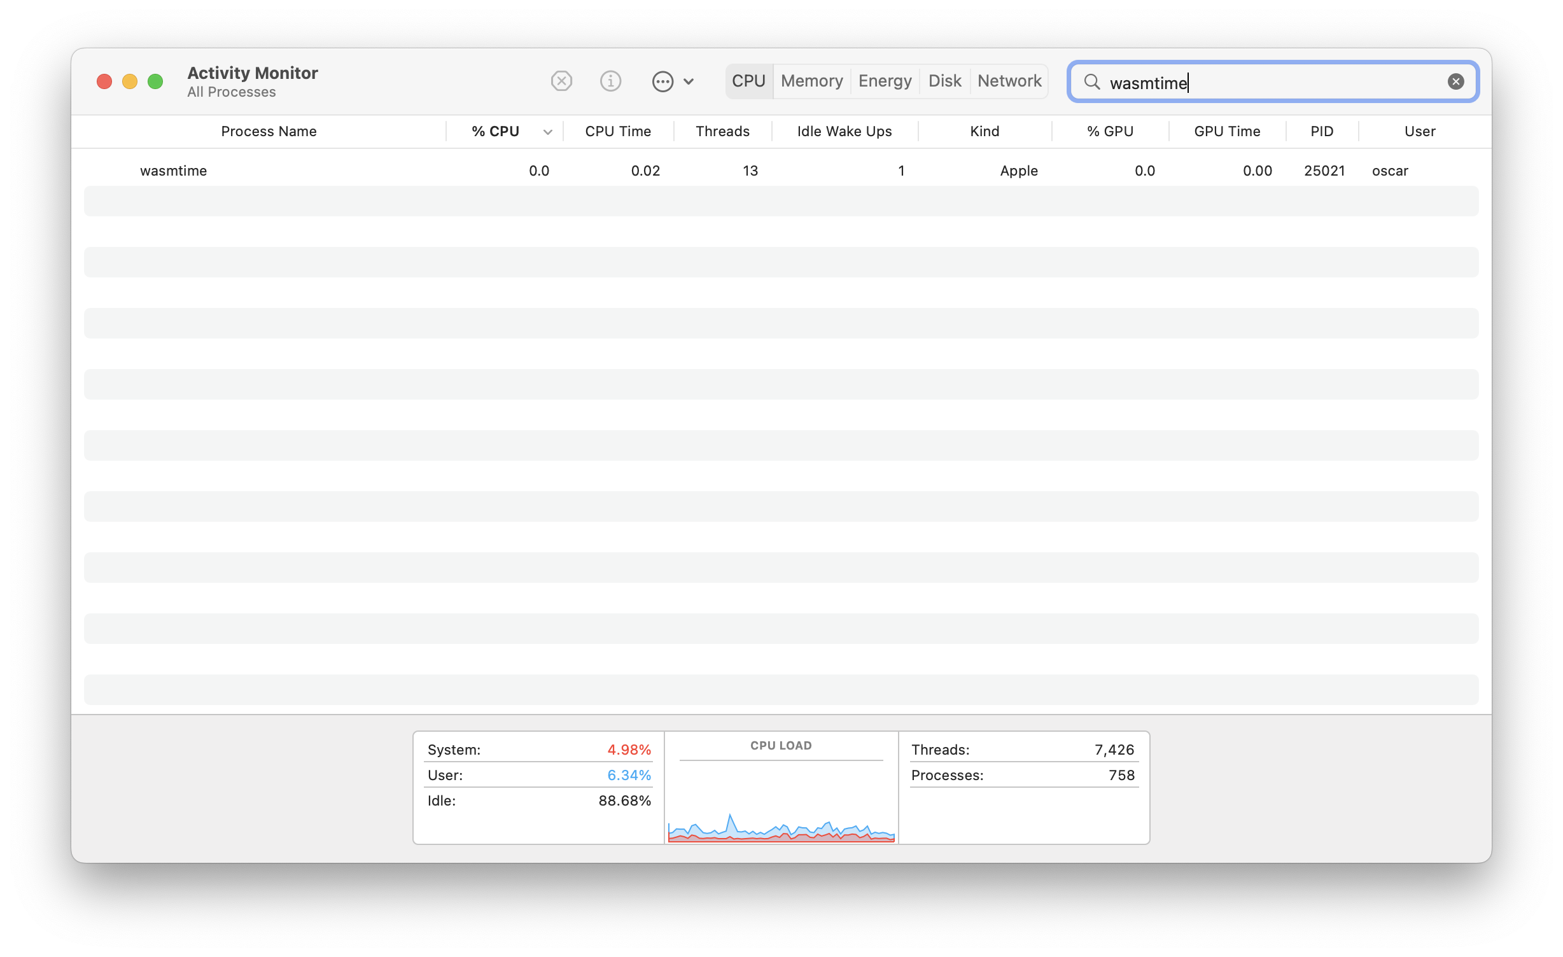The width and height of the screenshot is (1563, 957).
Task: Select the CPU tab
Action: (748, 81)
